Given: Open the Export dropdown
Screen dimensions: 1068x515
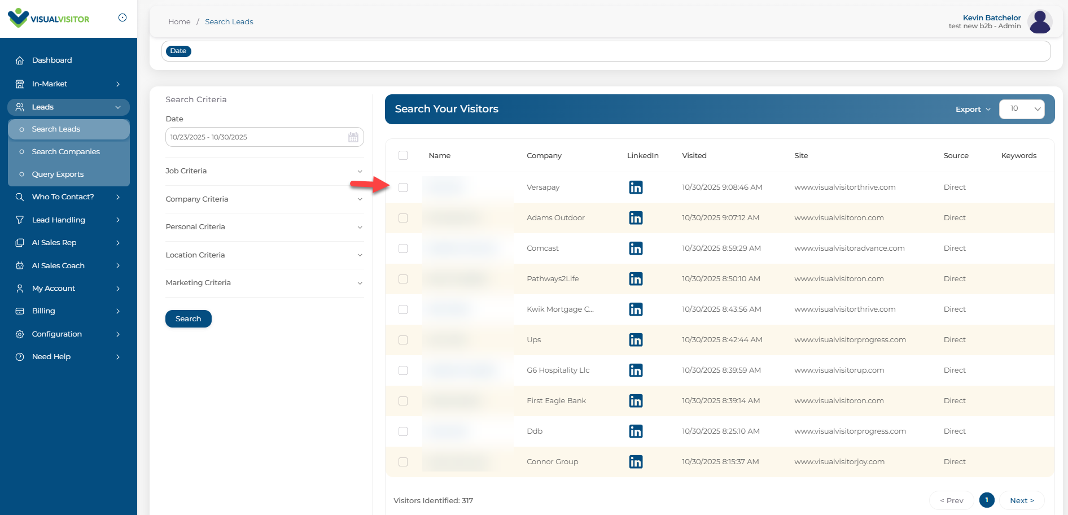Looking at the screenshot, I should pyautogui.click(x=973, y=110).
